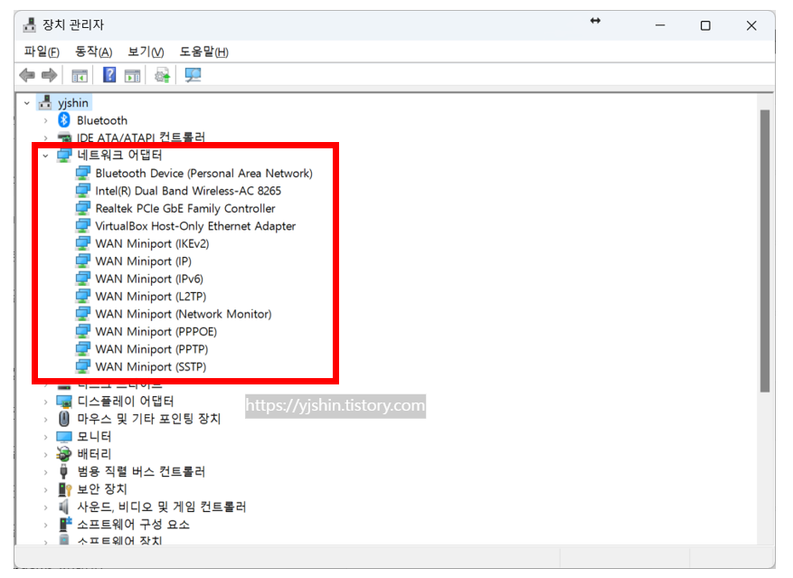Click the 네트워크 어댑터 category icon

(x=63, y=156)
